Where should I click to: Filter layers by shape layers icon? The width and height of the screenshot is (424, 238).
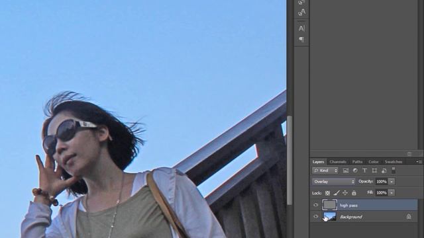(x=374, y=171)
